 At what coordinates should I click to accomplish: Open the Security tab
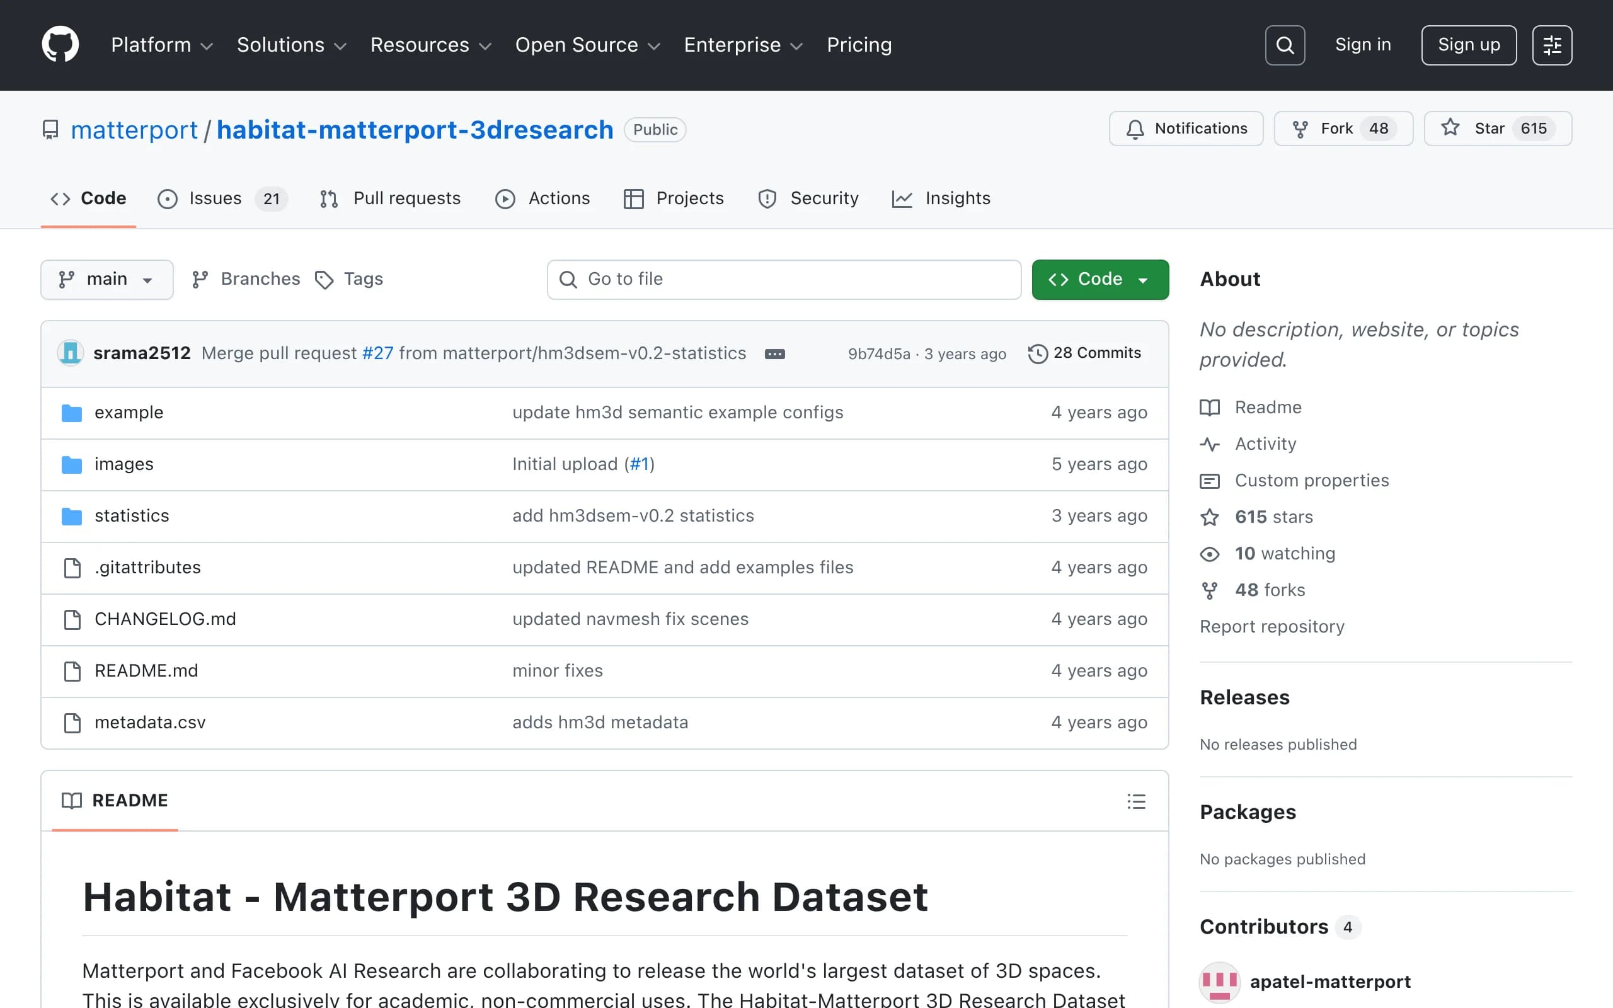click(x=808, y=198)
